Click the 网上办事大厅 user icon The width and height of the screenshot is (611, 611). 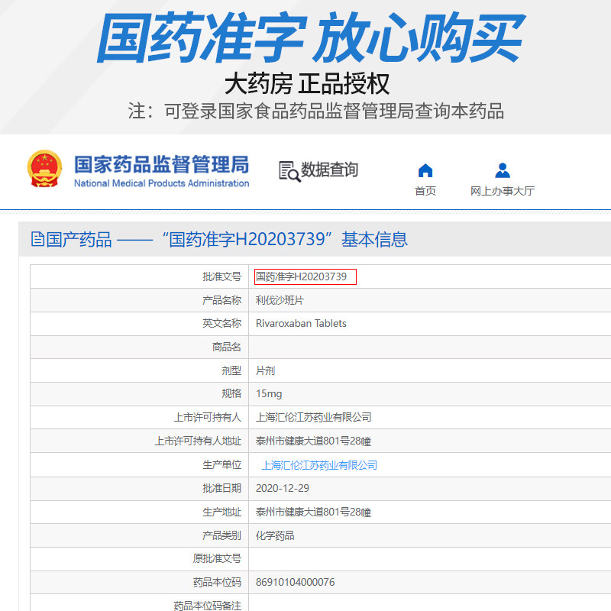(503, 170)
